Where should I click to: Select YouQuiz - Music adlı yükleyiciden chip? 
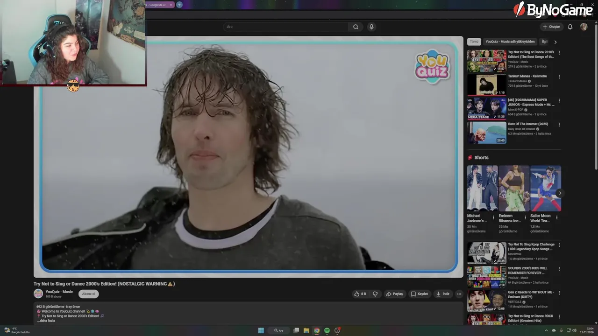510,42
